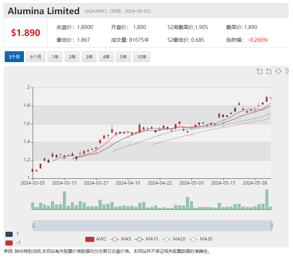Click the 2024-05-28 axis label

255,183
